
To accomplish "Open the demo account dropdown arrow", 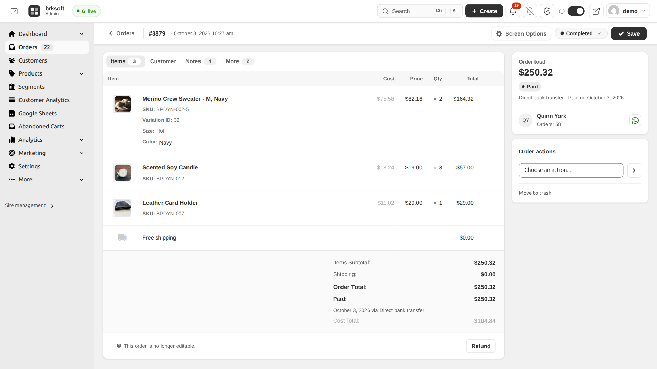I will coord(644,11).
